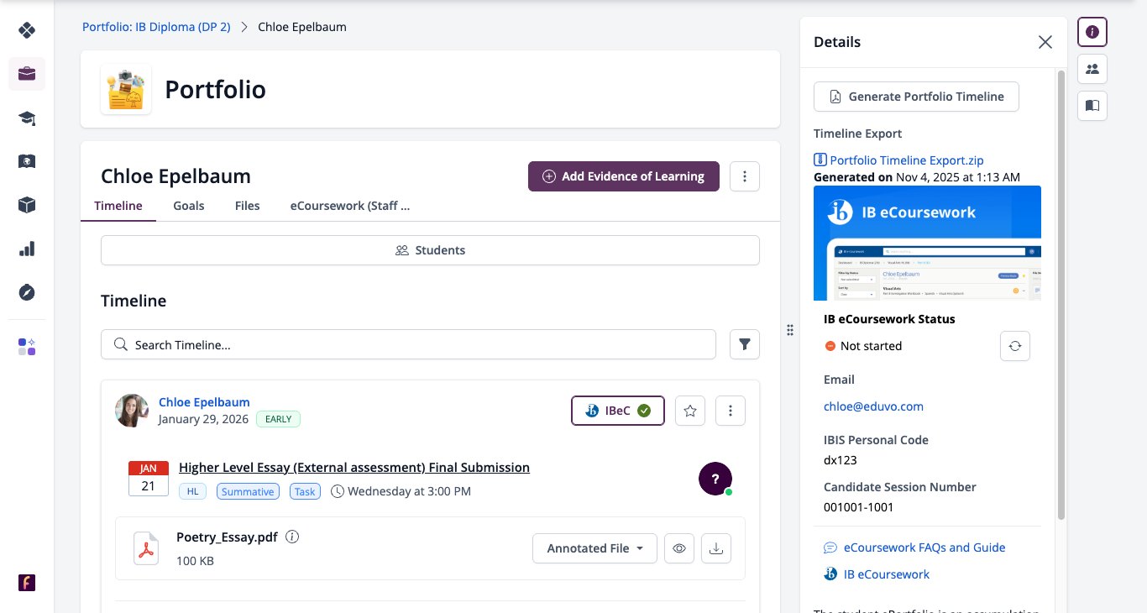
Task: Open the compass sidebar icon
Action: coord(27,292)
